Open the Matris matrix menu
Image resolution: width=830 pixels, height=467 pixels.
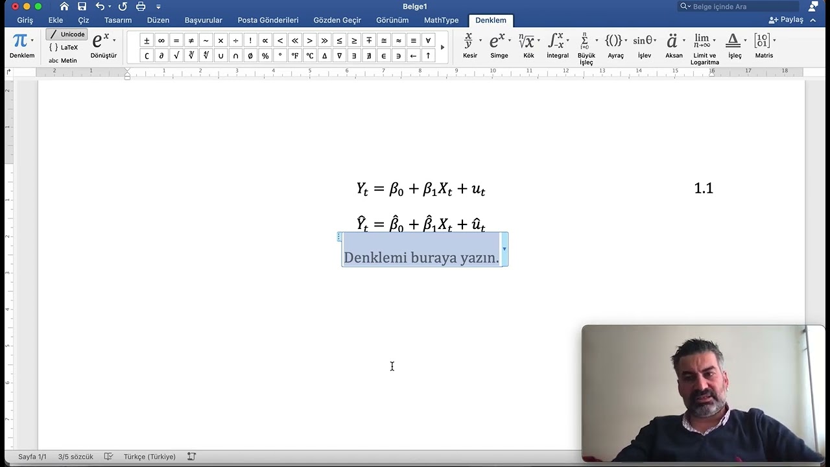765,45
